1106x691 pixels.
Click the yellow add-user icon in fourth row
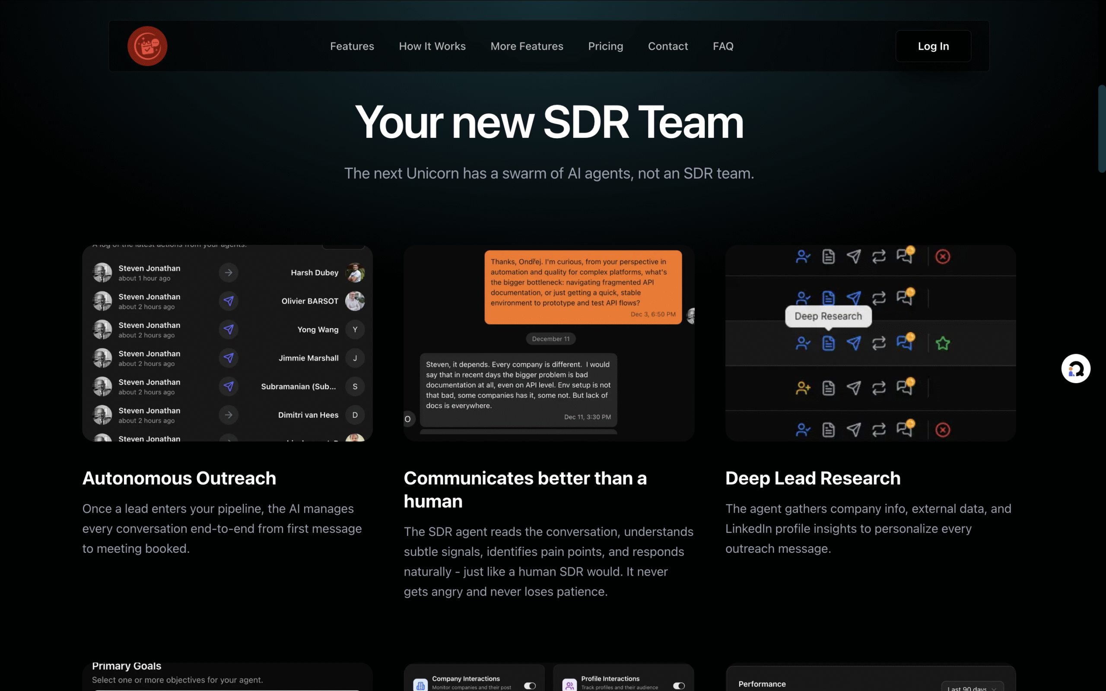coord(803,388)
